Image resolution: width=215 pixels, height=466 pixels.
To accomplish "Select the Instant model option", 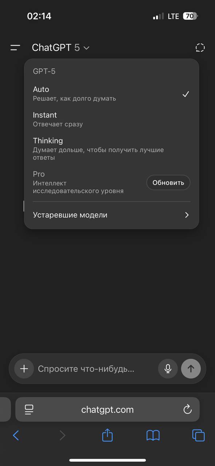I will 112,119.
